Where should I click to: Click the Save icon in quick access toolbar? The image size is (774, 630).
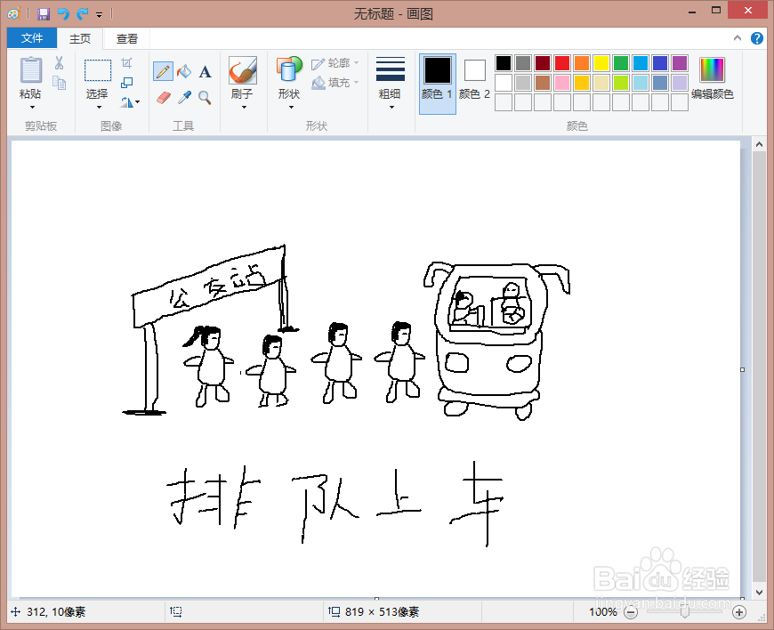(x=43, y=12)
